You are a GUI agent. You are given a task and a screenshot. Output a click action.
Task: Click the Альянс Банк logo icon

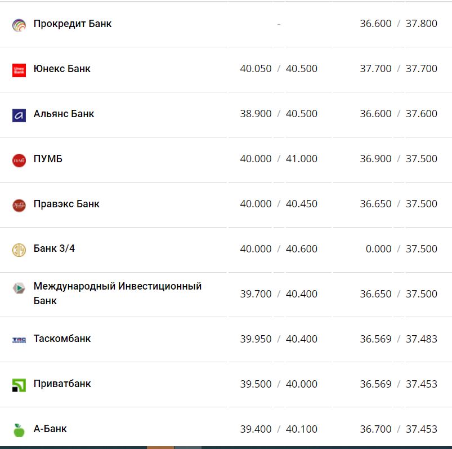click(19, 115)
